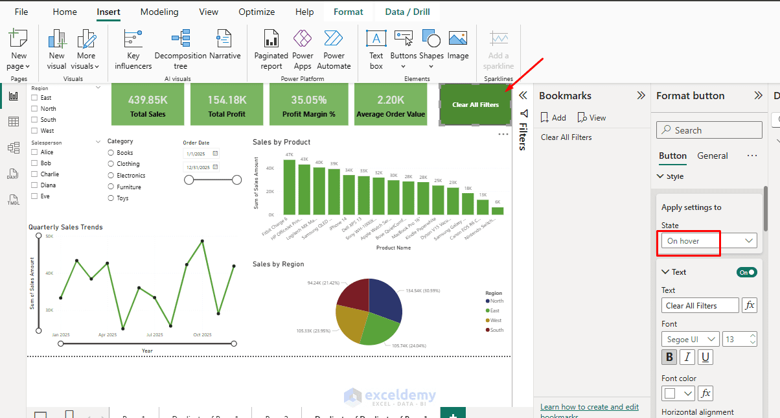Toggle Bold font formatting
Viewport: 780px width, 418px height.
669,357
